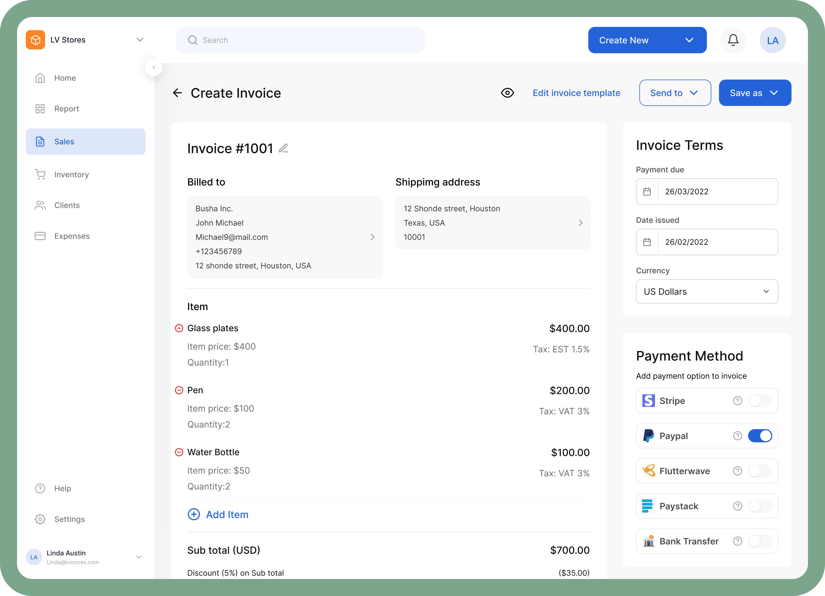
Task: Remove the Water Bottle item
Action: [179, 452]
